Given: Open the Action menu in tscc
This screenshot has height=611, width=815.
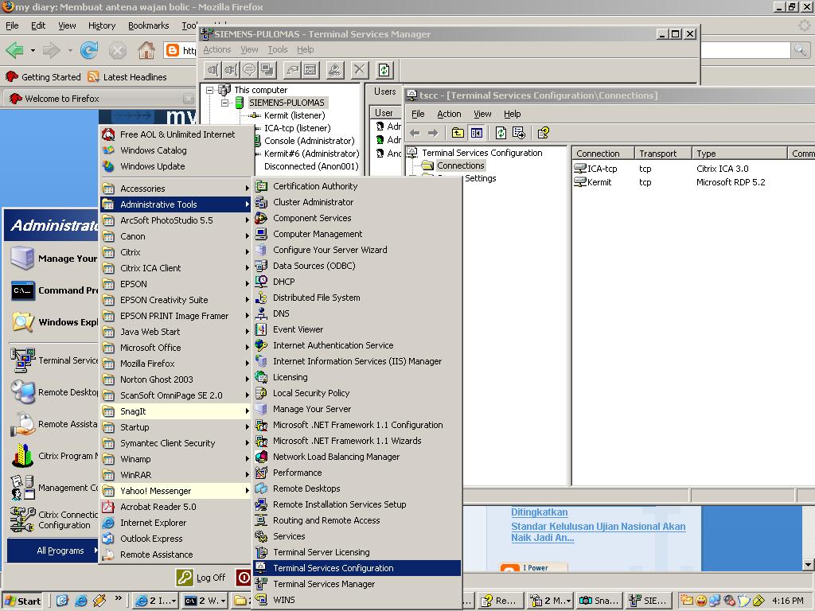Looking at the screenshot, I should pos(449,114).
